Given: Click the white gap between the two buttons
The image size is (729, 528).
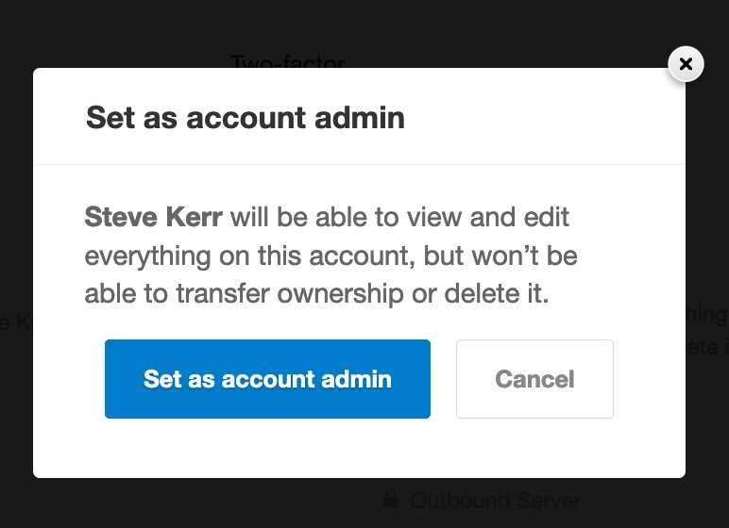Looking at the screenshot, I should point(443,379).
